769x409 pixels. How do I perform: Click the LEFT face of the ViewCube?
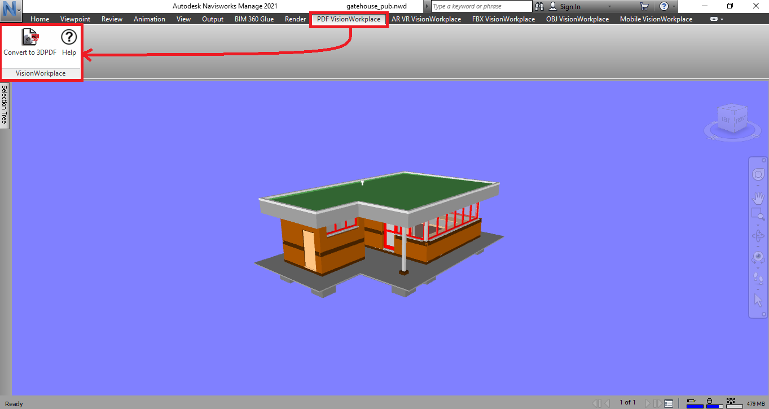coord(726,120)
